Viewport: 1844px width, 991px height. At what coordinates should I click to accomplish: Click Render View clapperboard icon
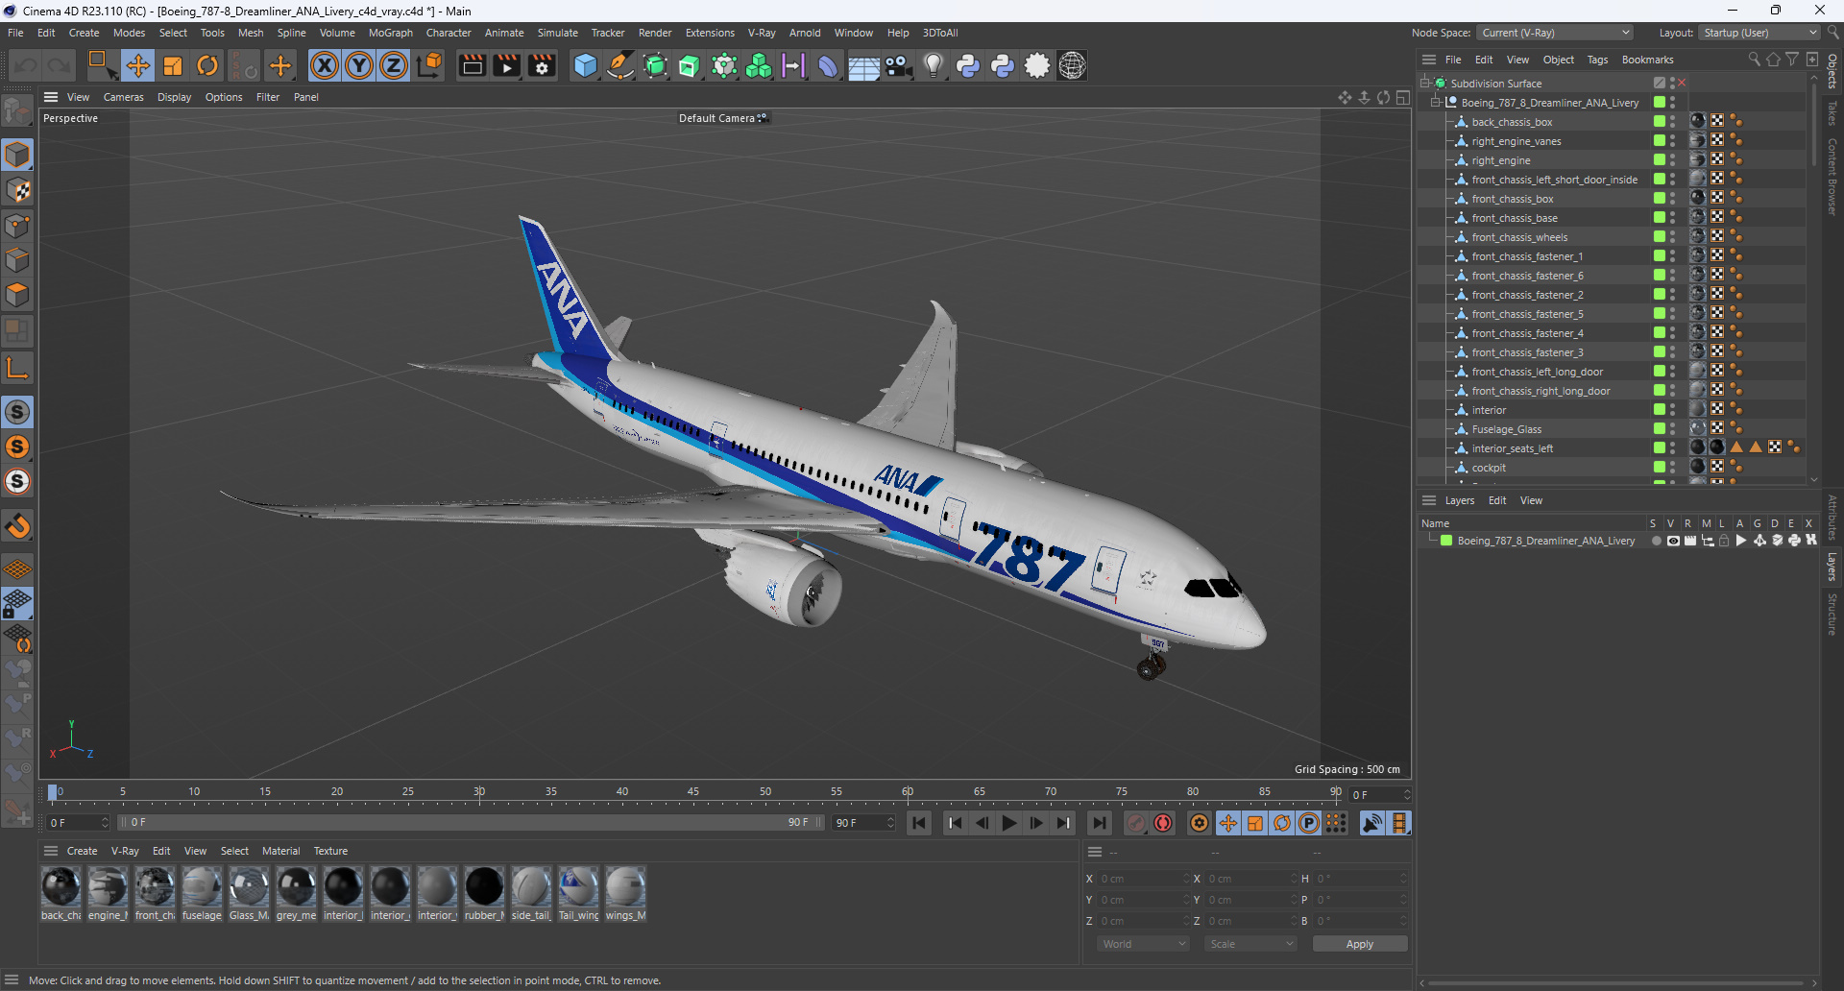point(472,65)
